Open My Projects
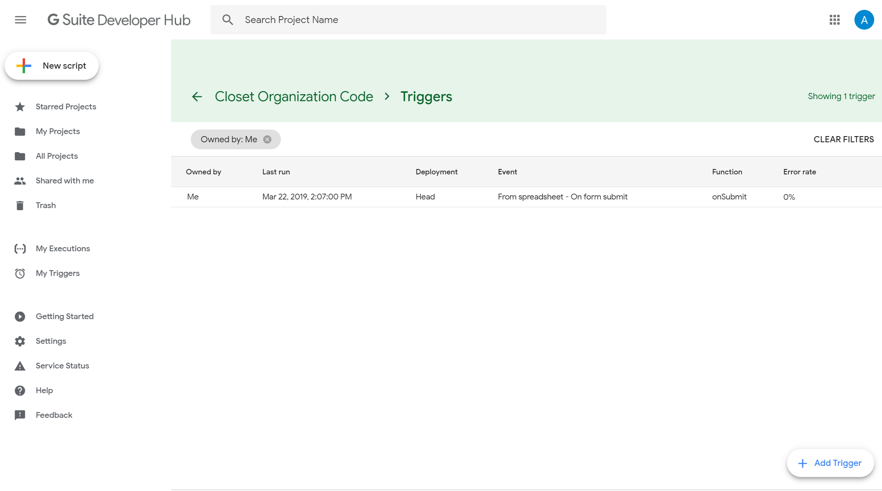Image resolution: width=882 pixels, height=491 pixels. pyautogui.click(x=58, y=131)
